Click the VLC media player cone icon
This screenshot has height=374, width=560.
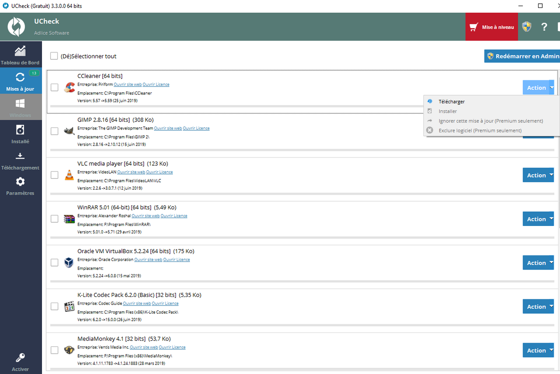click(69, 175)
